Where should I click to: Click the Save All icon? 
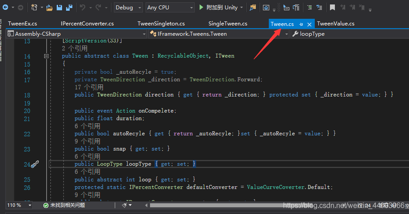(x=69, y=8)
